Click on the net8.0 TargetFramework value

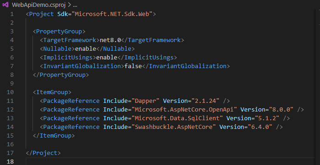pos(110,40)
